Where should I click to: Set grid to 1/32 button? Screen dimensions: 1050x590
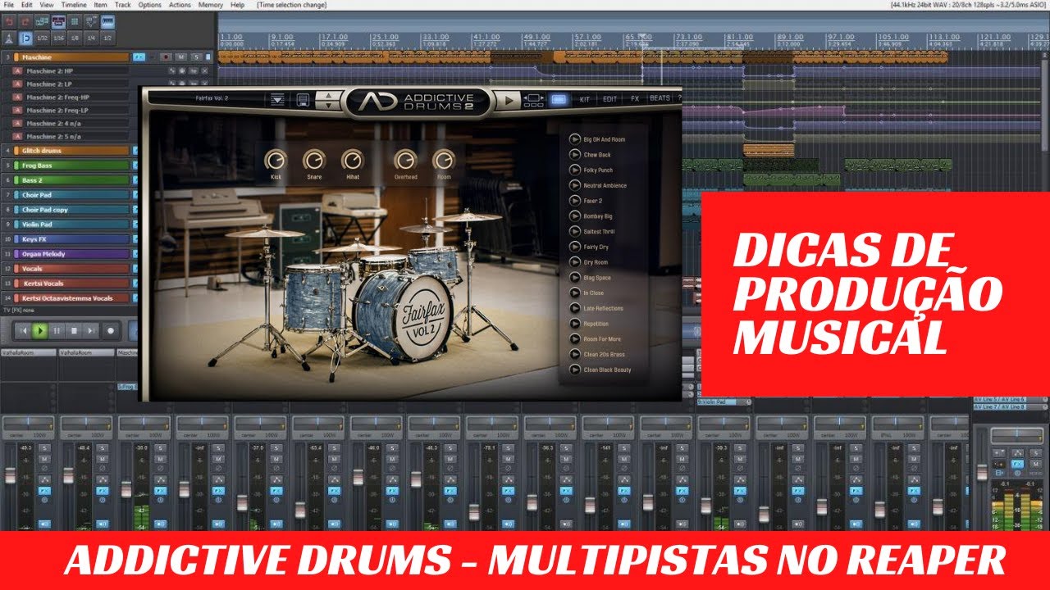tap(42, 39)
